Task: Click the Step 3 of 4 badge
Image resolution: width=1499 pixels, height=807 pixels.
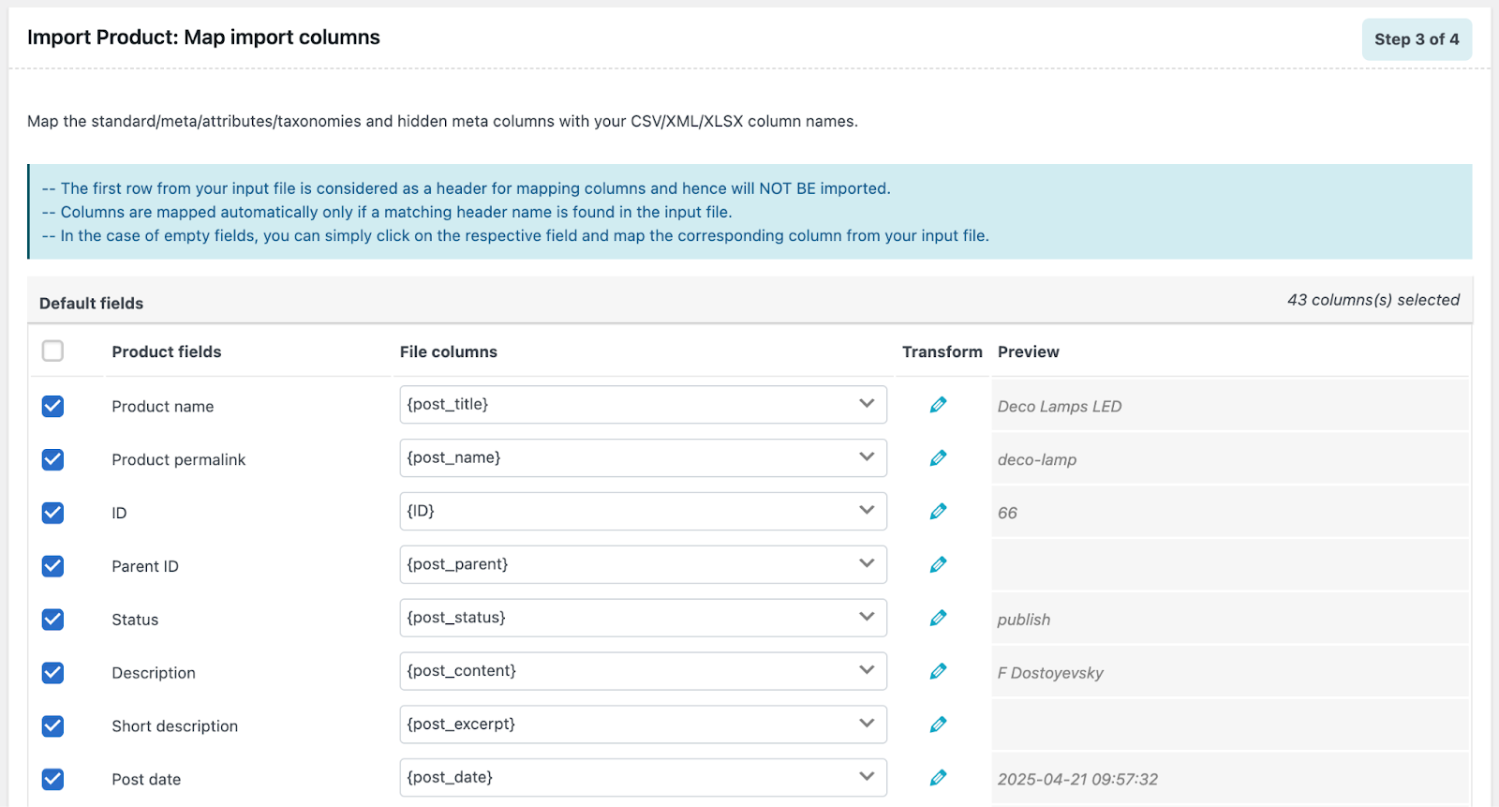Action: (1416, 39)
